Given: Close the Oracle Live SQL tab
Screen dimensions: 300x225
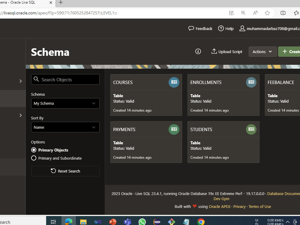Looking at the screenshot, I should tap(51, 3).
